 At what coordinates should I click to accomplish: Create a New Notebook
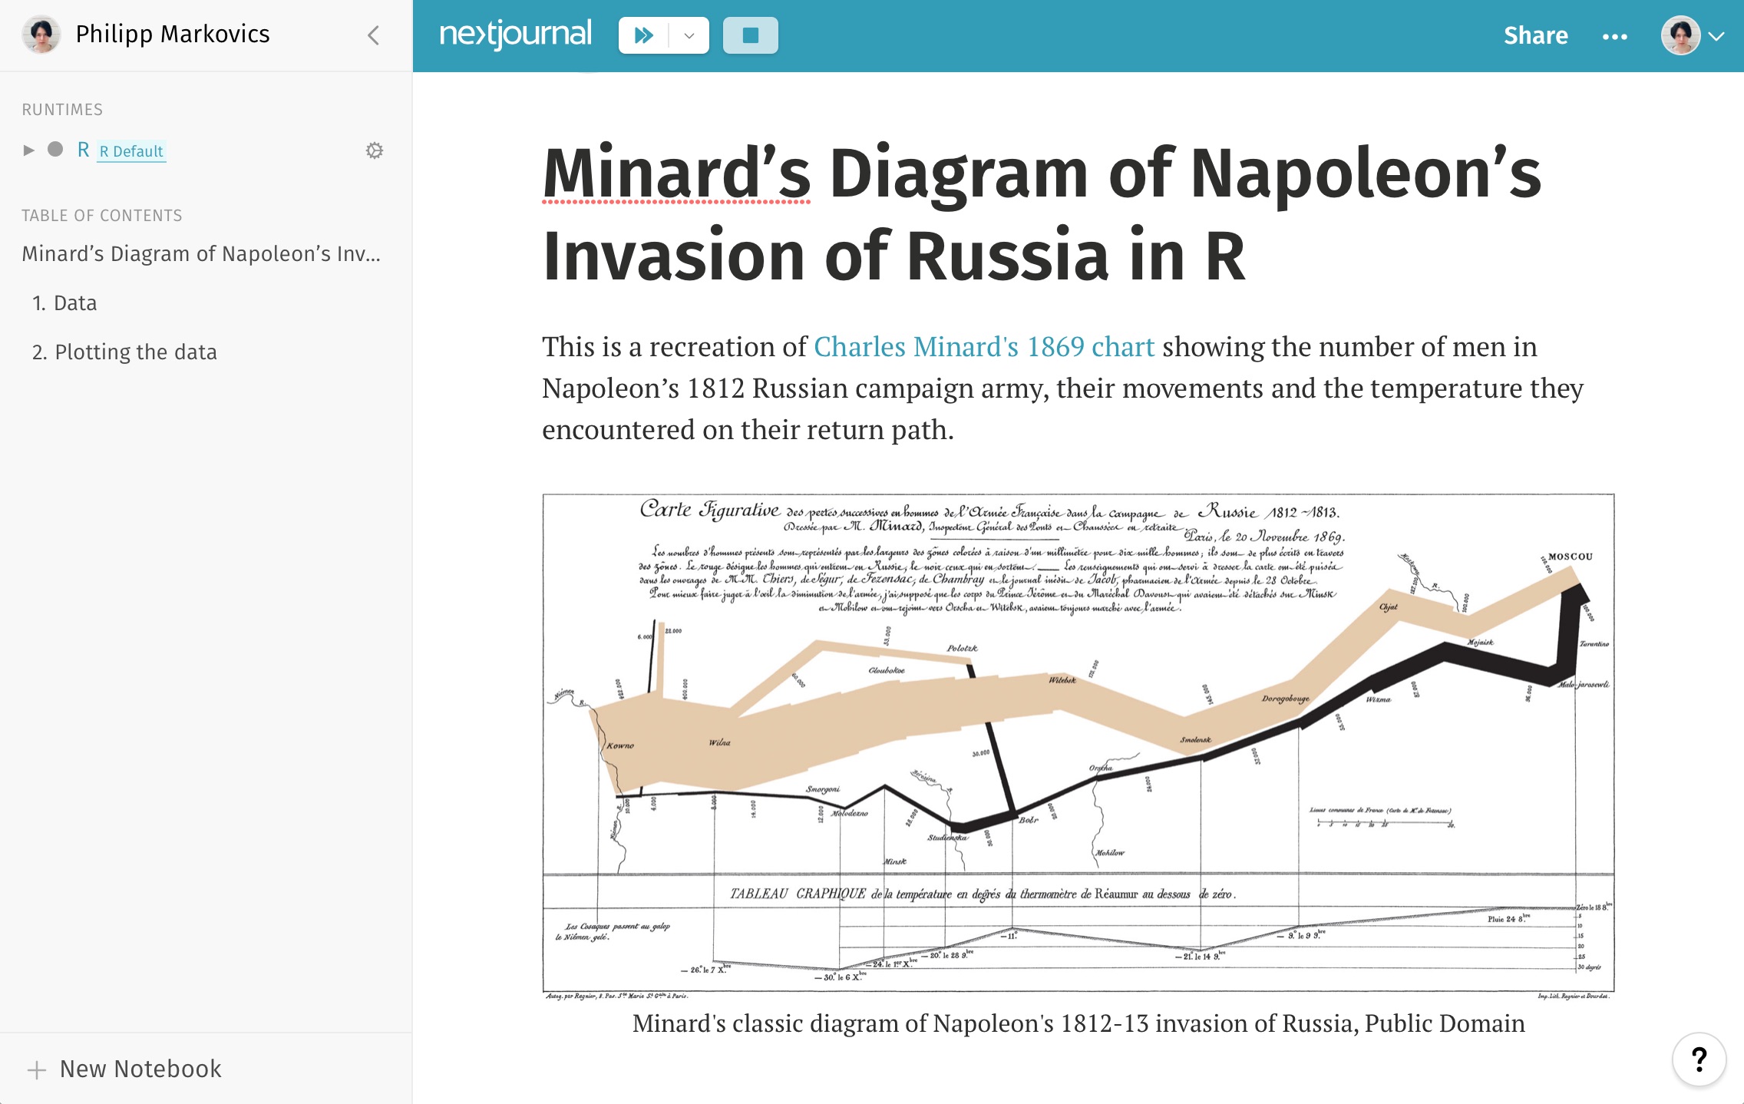[x=124, y=1069]
